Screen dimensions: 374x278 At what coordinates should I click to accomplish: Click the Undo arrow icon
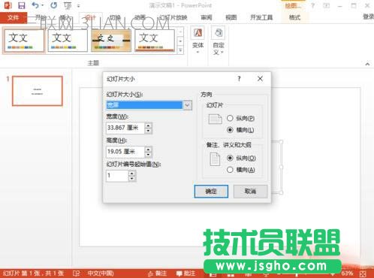point(35,5)
